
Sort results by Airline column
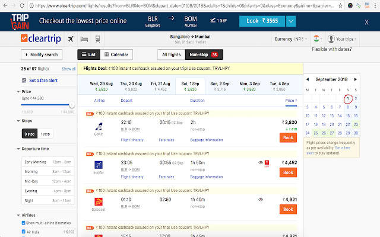click(x=99, y=100)
